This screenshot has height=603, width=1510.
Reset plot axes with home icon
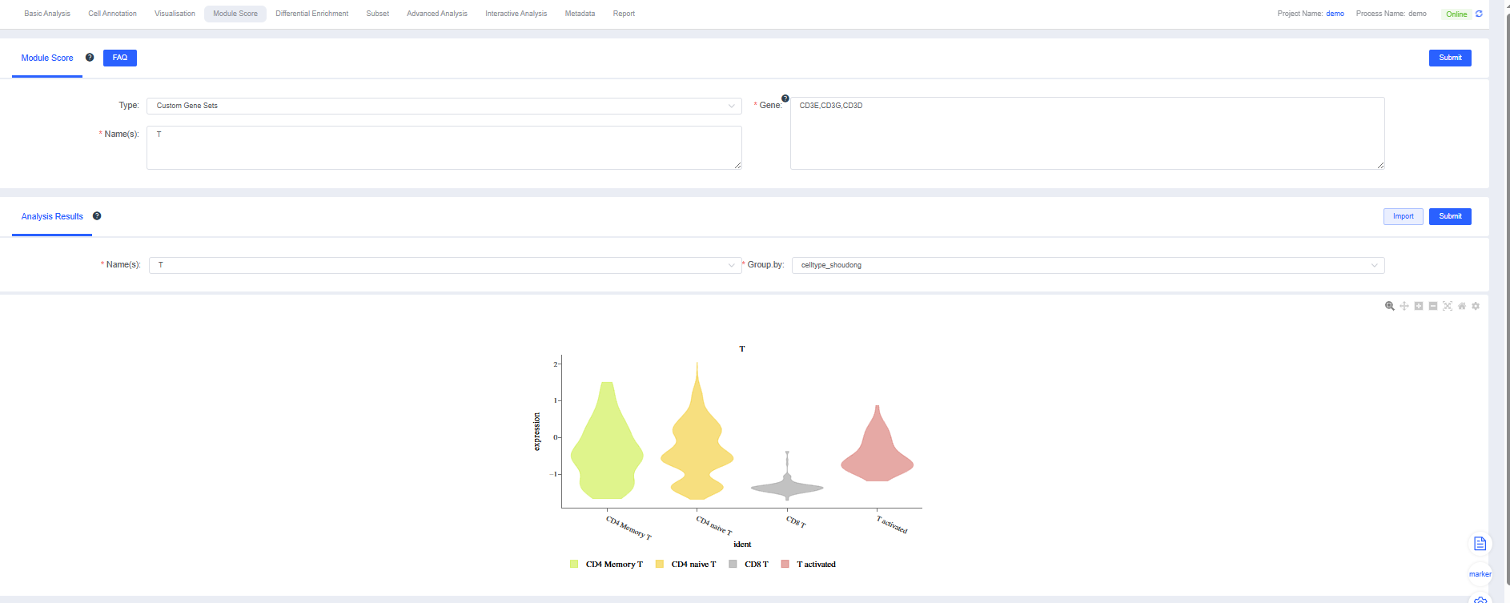(x=1462, y=306)
